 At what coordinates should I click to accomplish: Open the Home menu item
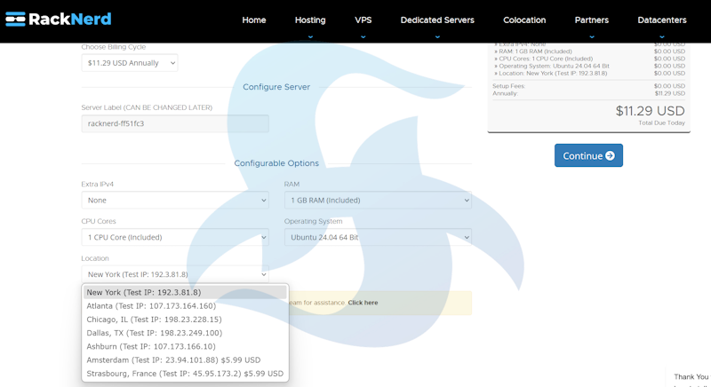254,20
